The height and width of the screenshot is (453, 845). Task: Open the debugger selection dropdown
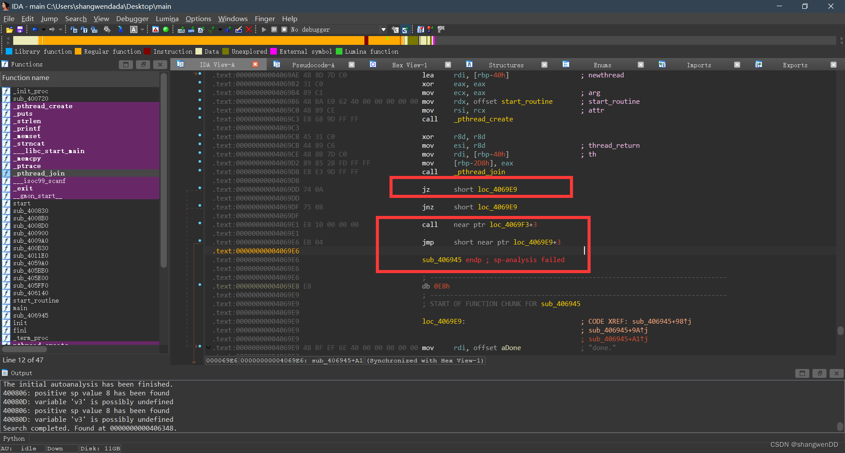click(383, 29)
